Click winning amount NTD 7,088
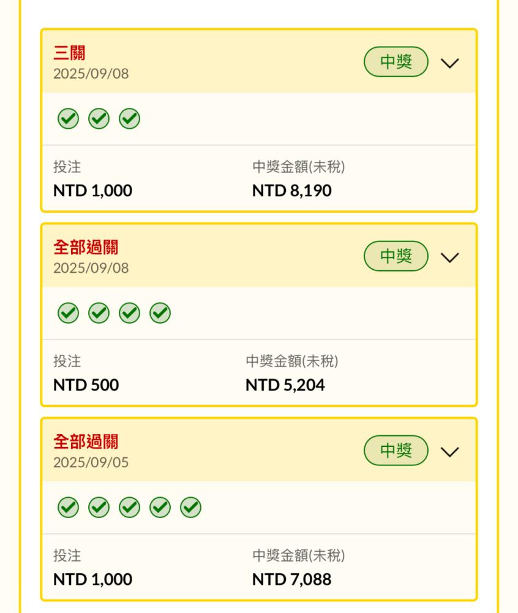Screen dimensions: 518x613 click(x=291, y=579)
